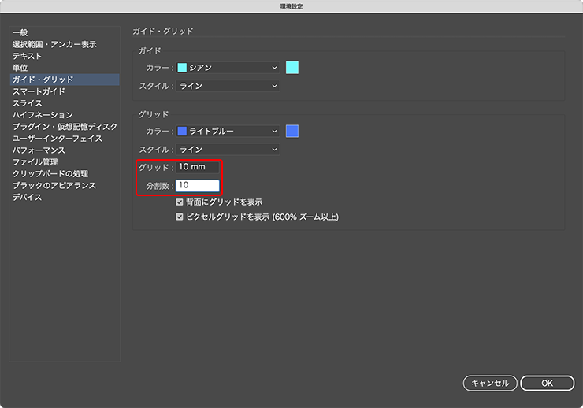Screen dimensions: 583x408
Task: Open ブラックのアピアランス preferences
Action: [54, 186]
